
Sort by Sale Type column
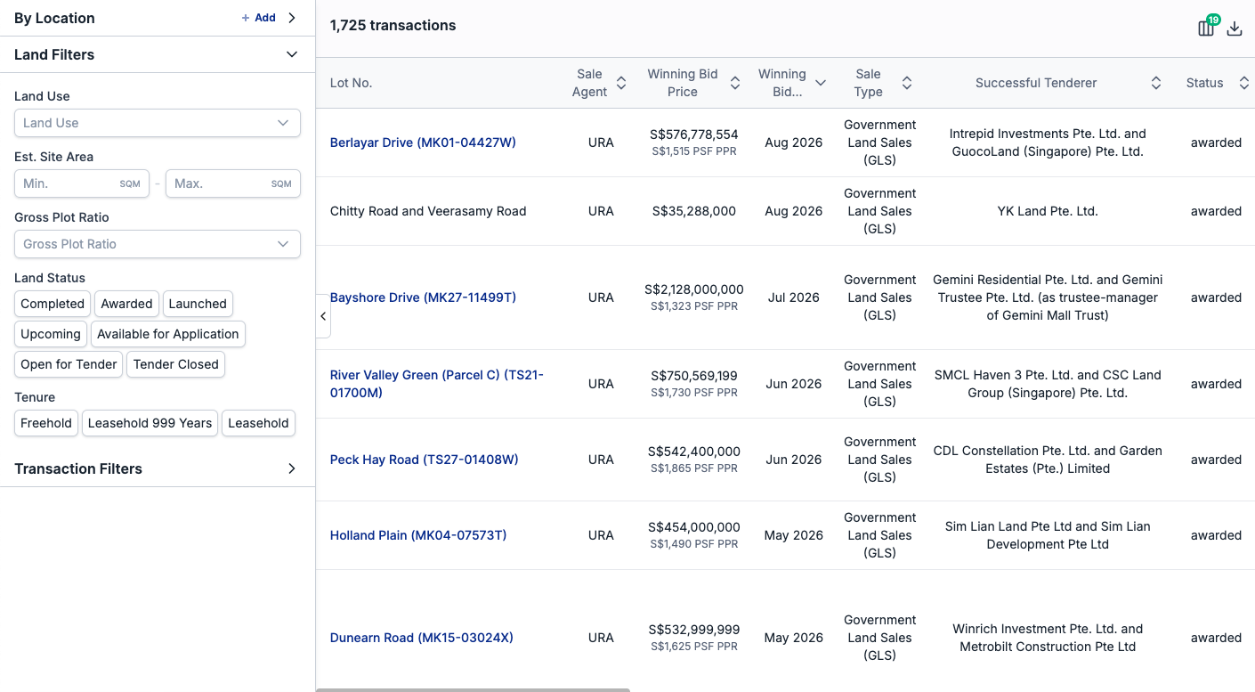point(907,83)
